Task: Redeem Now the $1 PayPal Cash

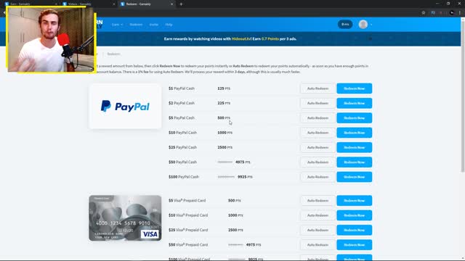Action: point(354,88)
